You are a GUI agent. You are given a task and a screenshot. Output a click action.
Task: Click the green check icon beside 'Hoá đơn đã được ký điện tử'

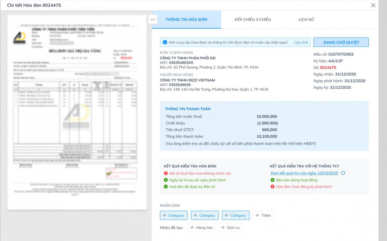(x=165, y=187)
